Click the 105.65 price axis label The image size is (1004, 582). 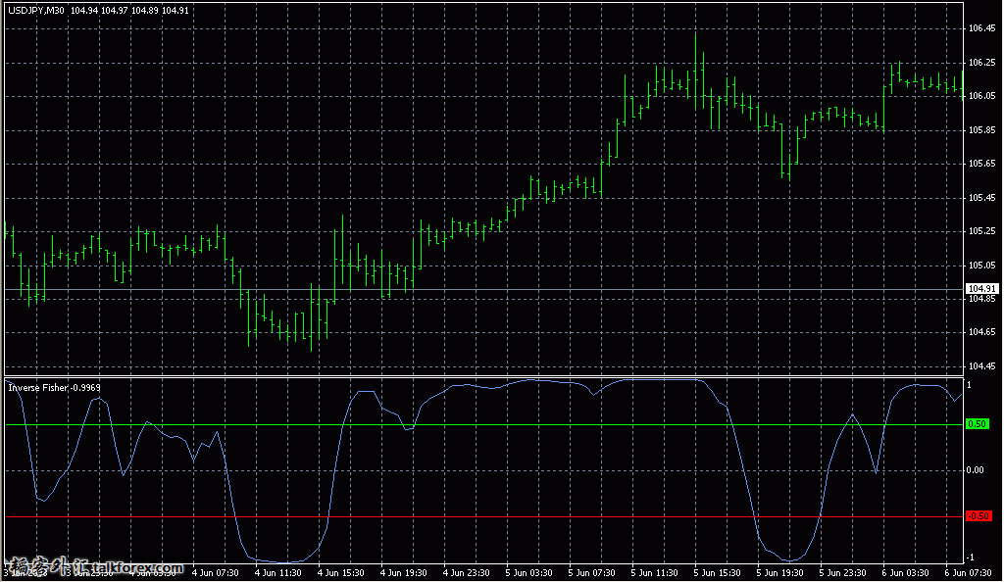(x=981, y=164)
